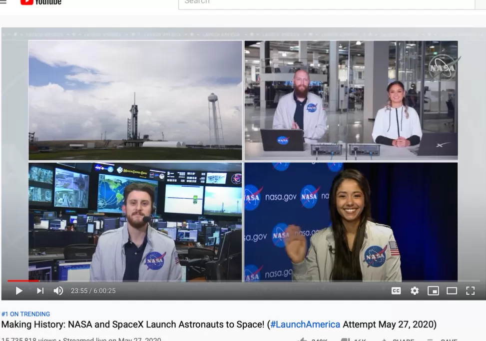Enter full screen mode
Screen dimensions: 486x341
(470, 291)
